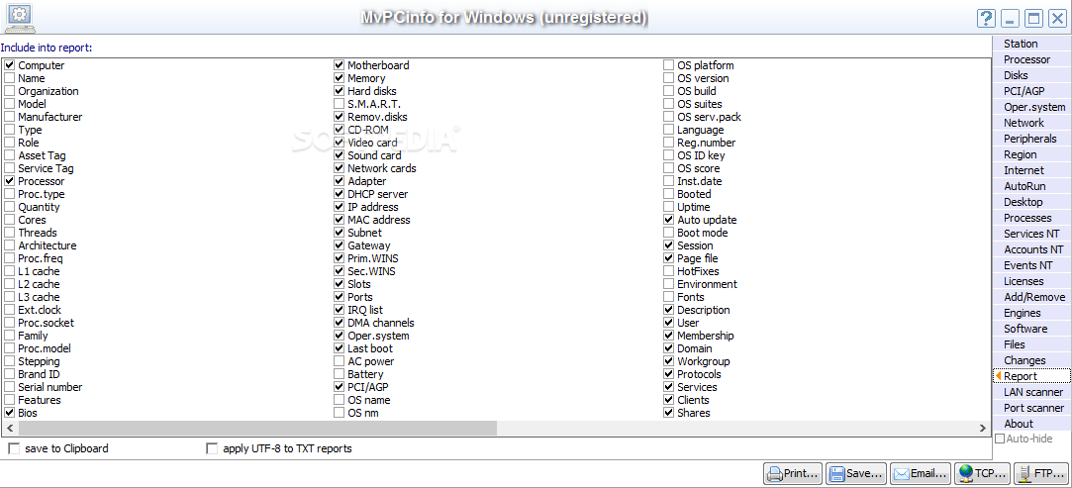Switch to the Processes tab
The height and width of the screenshot is (488, 1072).
1031,218
